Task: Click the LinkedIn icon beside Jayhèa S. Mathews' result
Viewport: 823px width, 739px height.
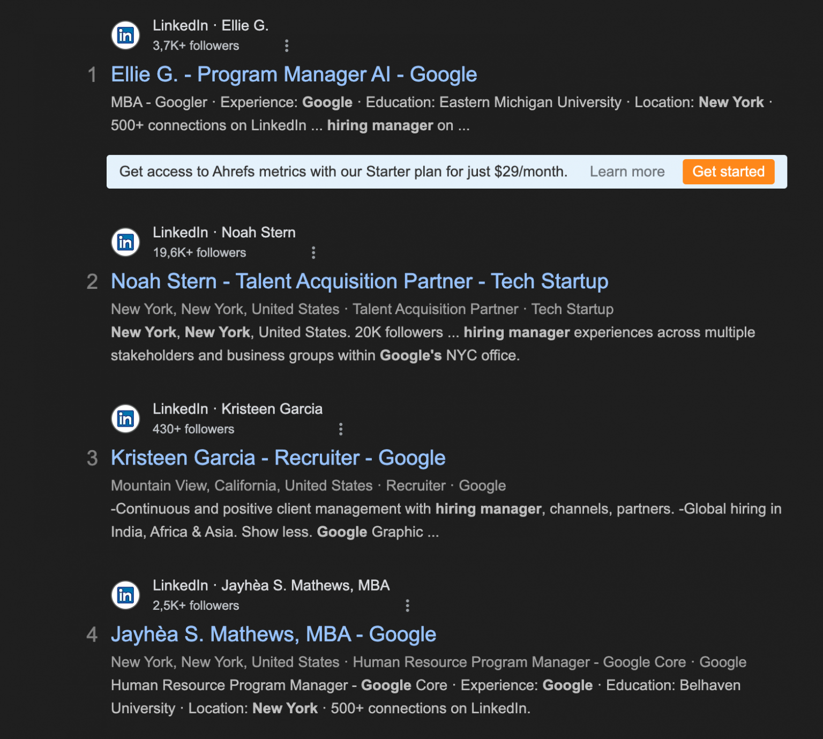Action: pos(125,595)
